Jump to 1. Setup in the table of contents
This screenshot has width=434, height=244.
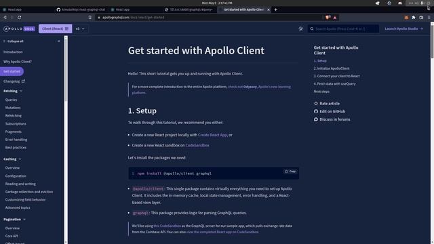click(320, 61)
